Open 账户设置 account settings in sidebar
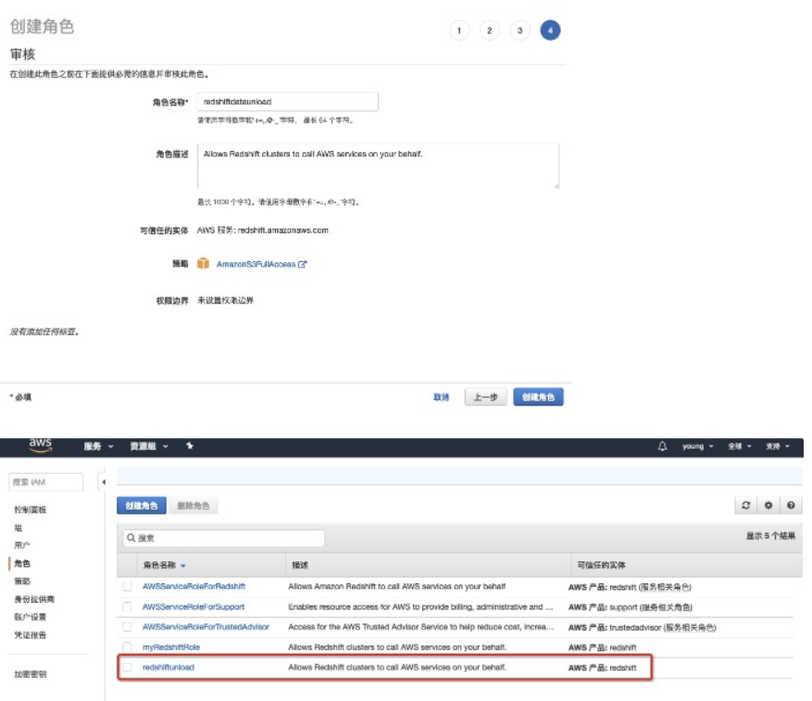812x701 pixels. [30, 617]
